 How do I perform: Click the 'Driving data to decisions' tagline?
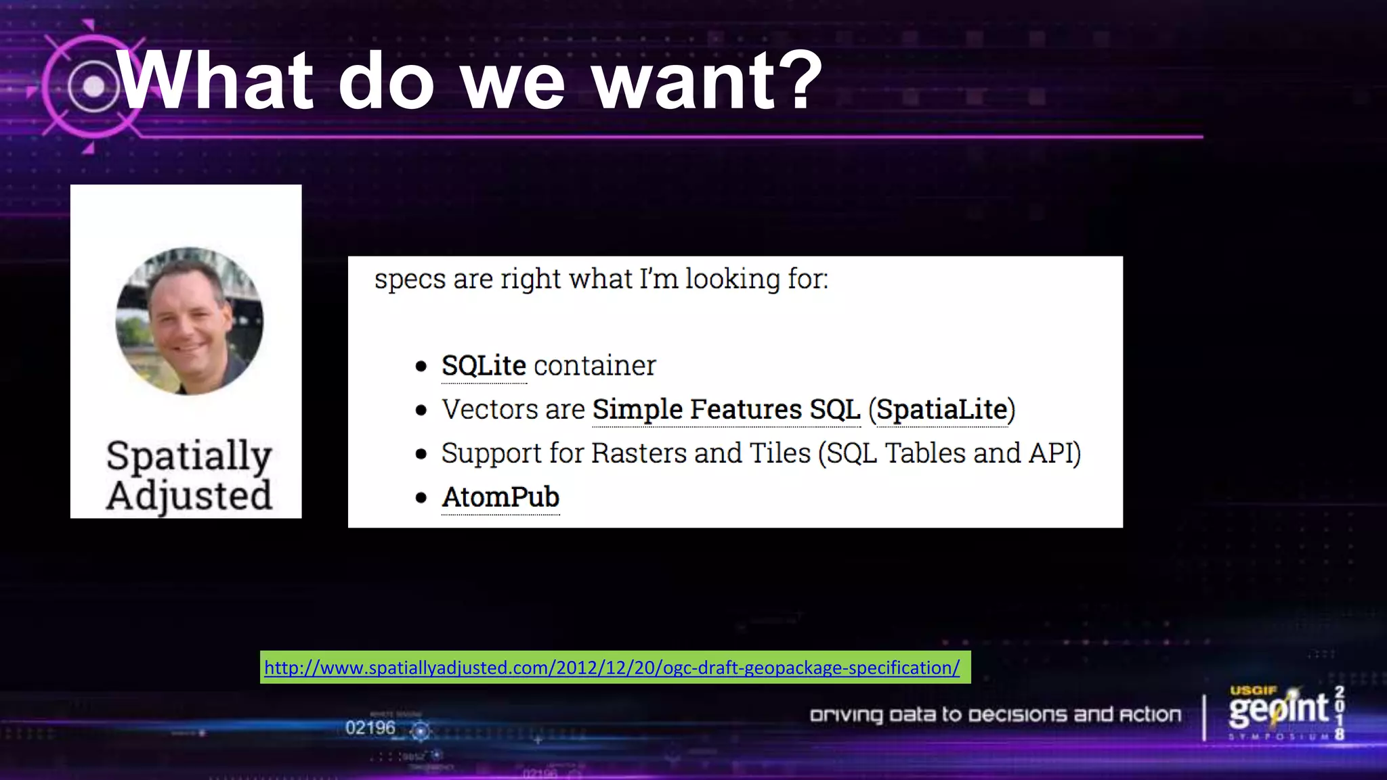pyautogui.click(x=995, y=715)
